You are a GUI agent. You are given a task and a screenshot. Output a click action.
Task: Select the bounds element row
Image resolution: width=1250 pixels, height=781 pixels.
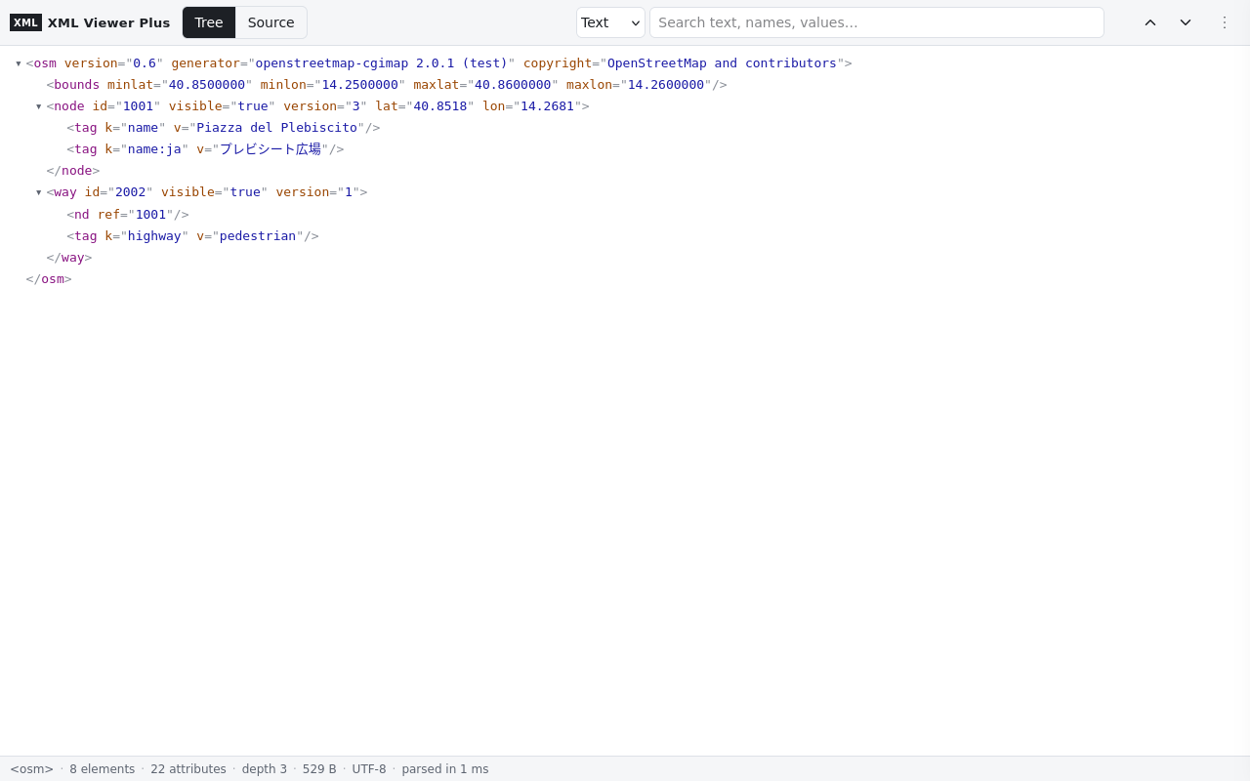(x=387, y=85)
